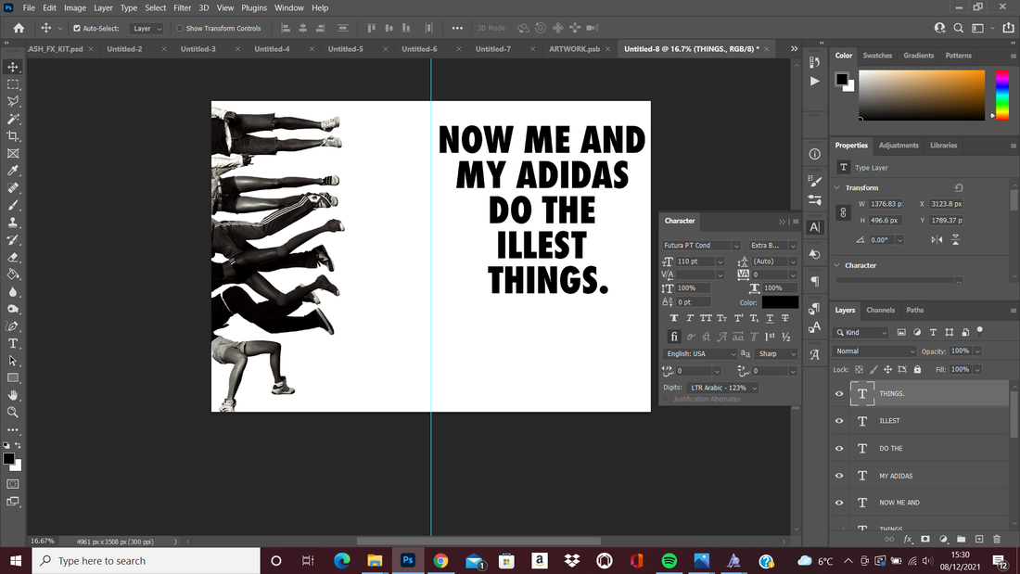The width and height of the screenshot is (1020, 574).
Task: Open the Futura PT Cond font dropdown
Action: tap(735, 246)
